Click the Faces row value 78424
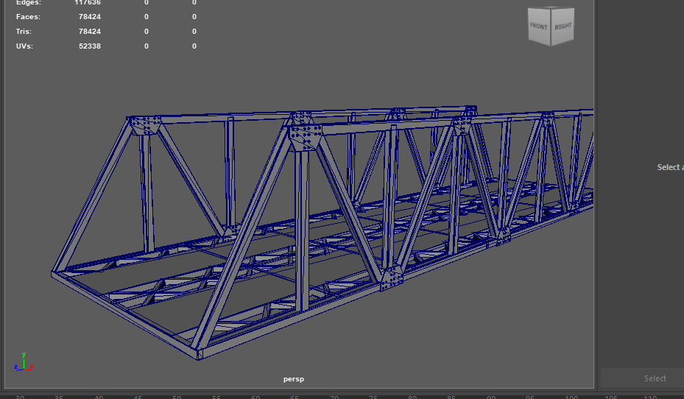The width and height of the screenshot is (684, 399). coord(90,17)
